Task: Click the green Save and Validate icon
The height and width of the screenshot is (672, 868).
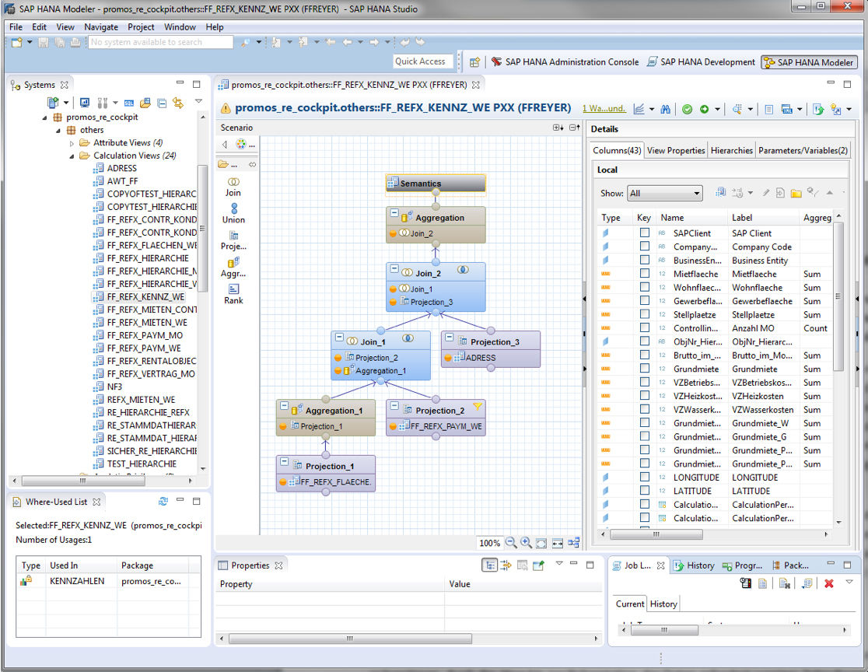Action: [687, 109]
